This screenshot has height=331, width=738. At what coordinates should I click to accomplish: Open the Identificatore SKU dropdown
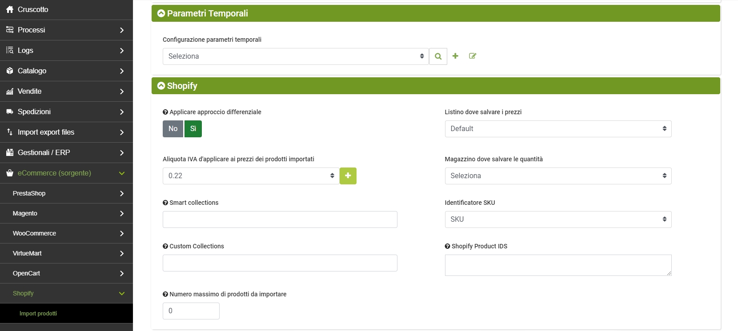(558, 219)
